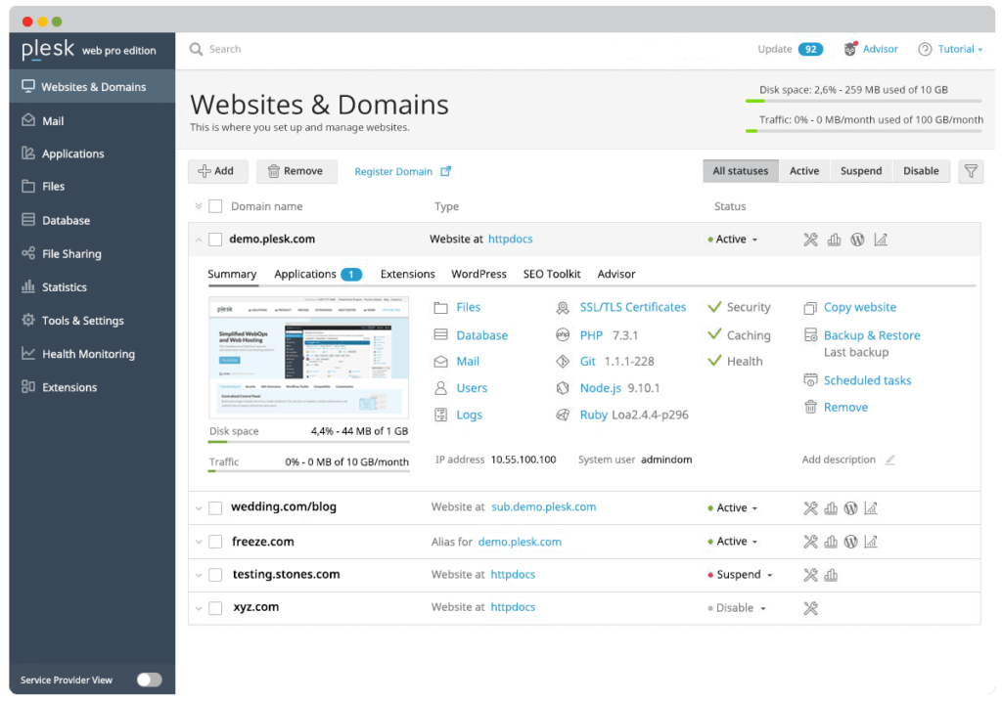Viewport: 1002px width, 701px height.
Task: Switch to the Applications tab
Action: [x=318, y=274]
